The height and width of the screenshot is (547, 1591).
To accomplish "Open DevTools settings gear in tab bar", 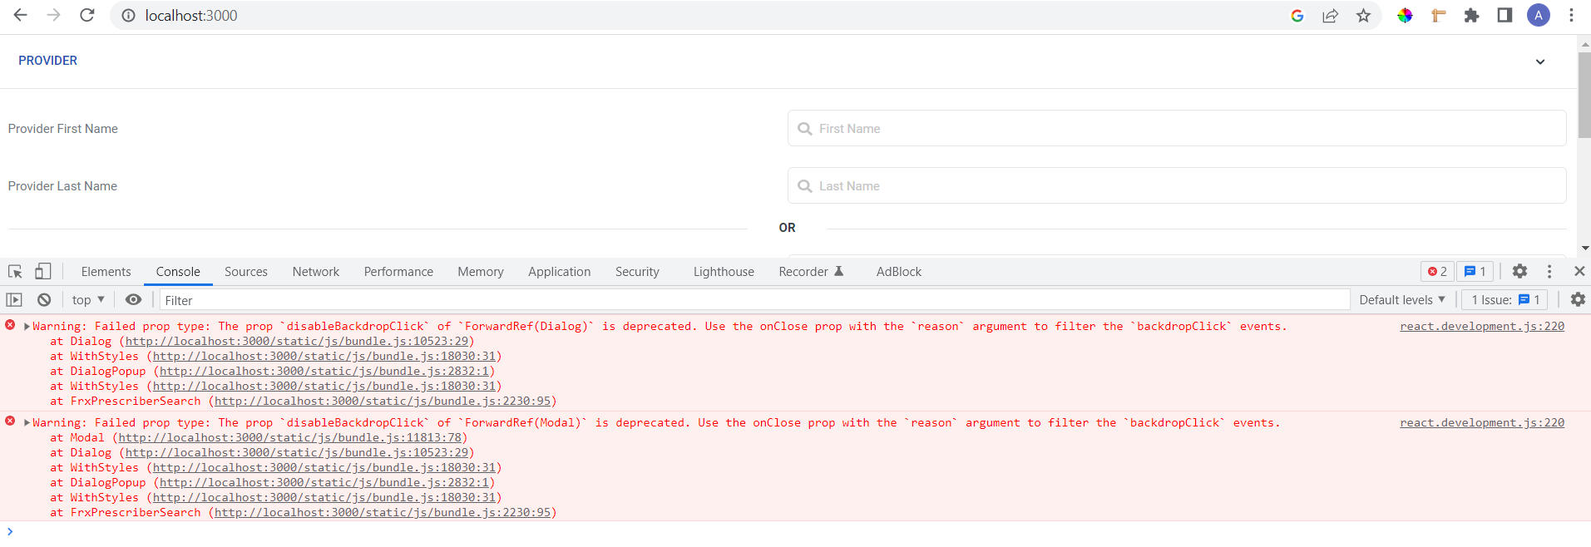I will [x=1519, y=271].
